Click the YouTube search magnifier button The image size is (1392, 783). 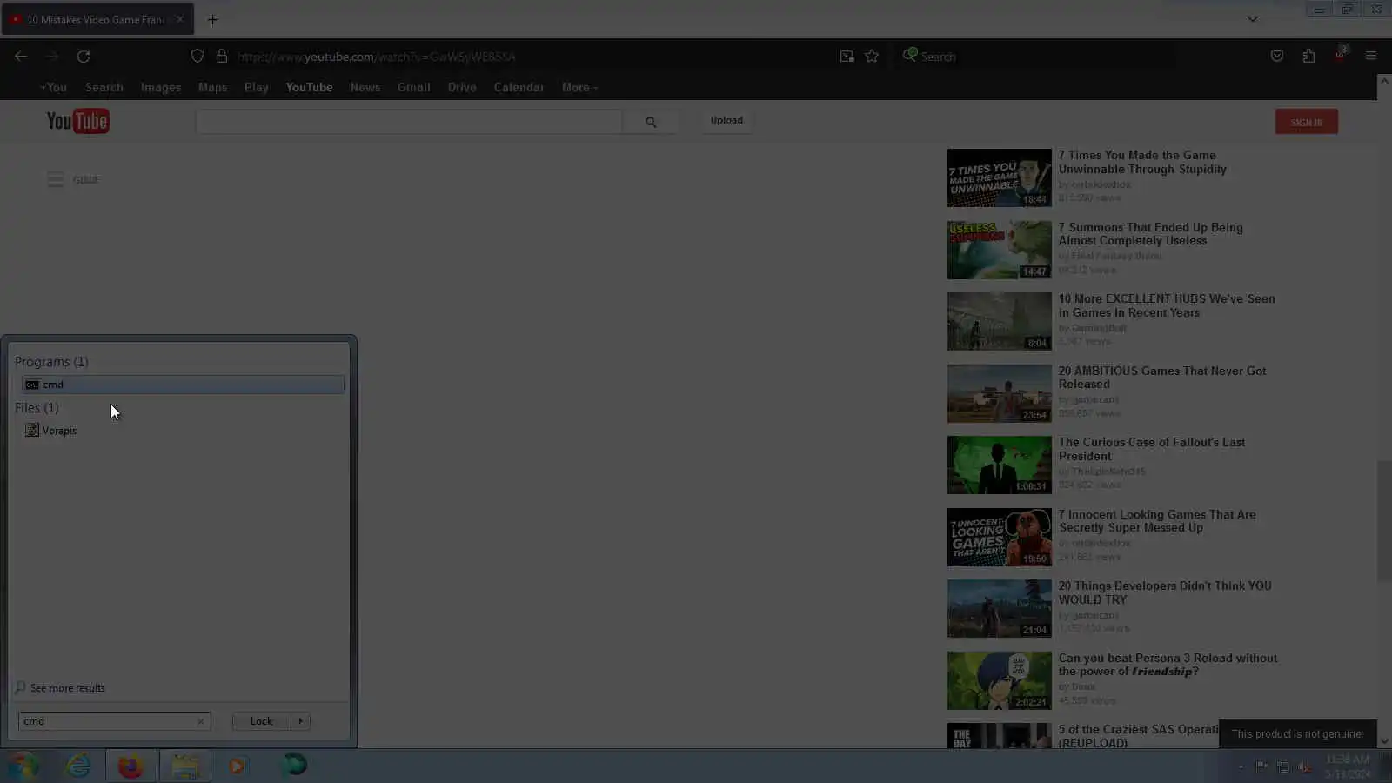click(651, 122)
